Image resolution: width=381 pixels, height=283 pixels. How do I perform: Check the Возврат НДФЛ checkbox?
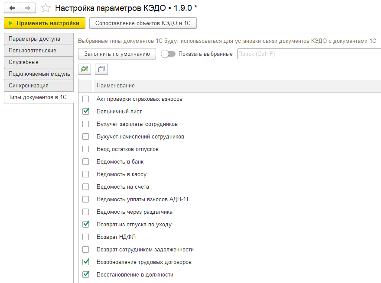pos(86,237)
